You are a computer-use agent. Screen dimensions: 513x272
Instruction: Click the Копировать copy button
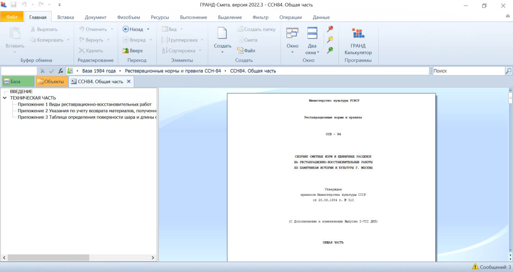pos(46,40)
